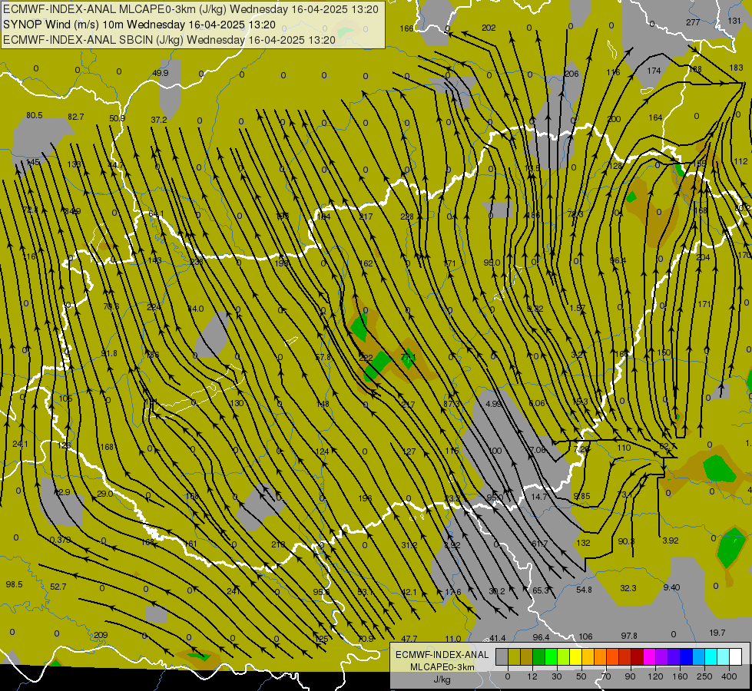Click the '209' value on the map
752x691 pixels.
(x=101, y=635)
